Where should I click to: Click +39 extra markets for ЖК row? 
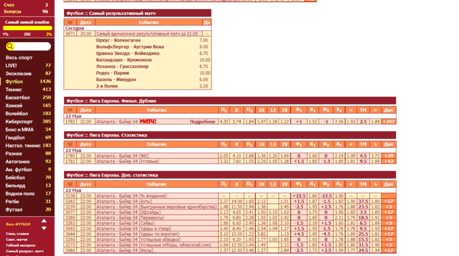[389, 156]
